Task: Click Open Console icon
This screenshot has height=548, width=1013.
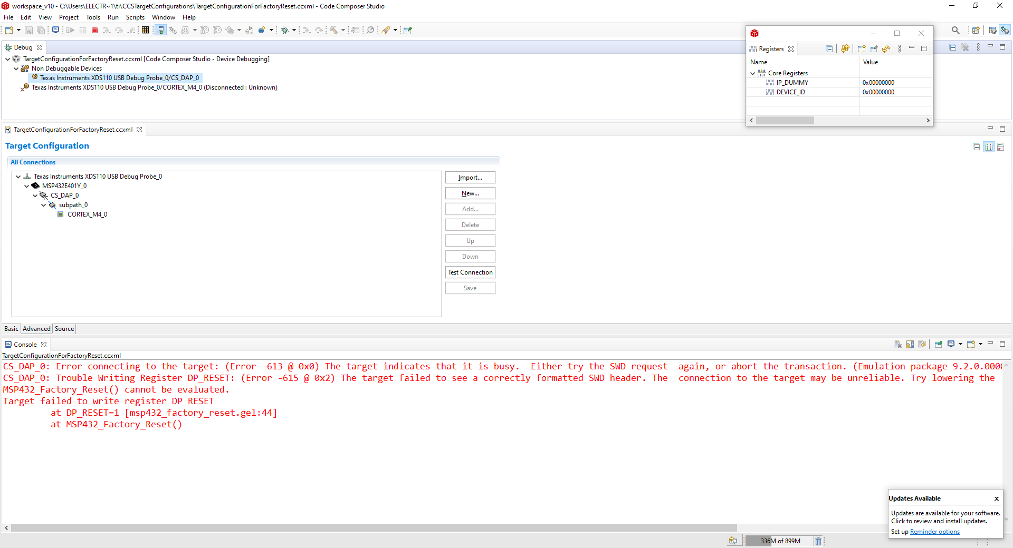Action: click(971, 345)
